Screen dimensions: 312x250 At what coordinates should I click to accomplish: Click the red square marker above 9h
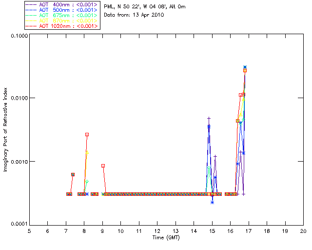click(103, 166)
